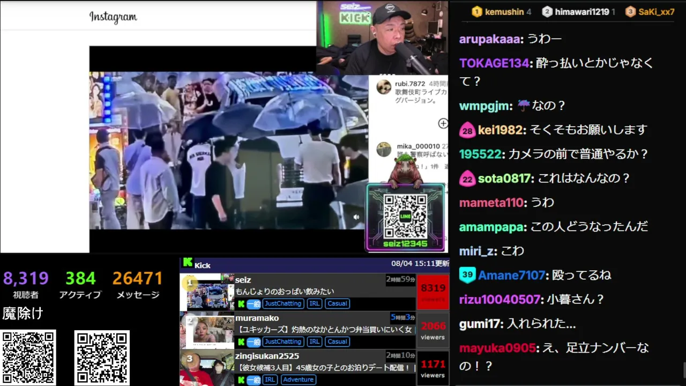Click the rank 1 circle on seiz's thumbnail
The height and width of the screenshot is (386, 686).
(189, 283)
